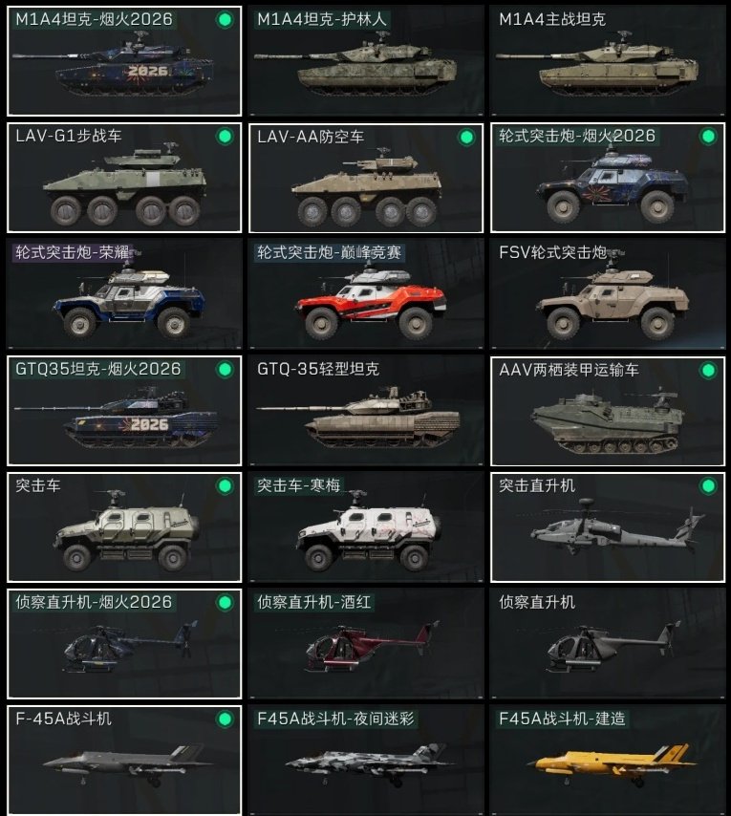Screen dimensions: 731x816
Task: Toggle green indicator on LAV-G1步战车
Action: pos(225,137)
